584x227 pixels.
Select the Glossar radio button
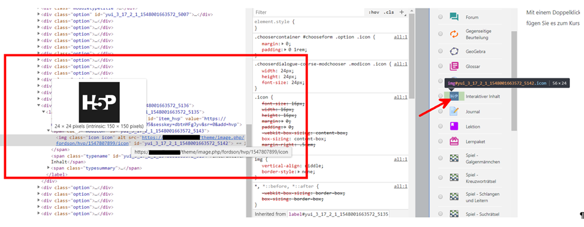tap(440, 67)
